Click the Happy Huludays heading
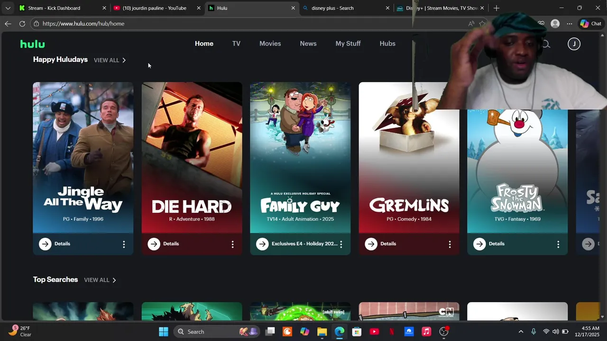The width and height of the screenshot is (607, 341). point(60,60)
